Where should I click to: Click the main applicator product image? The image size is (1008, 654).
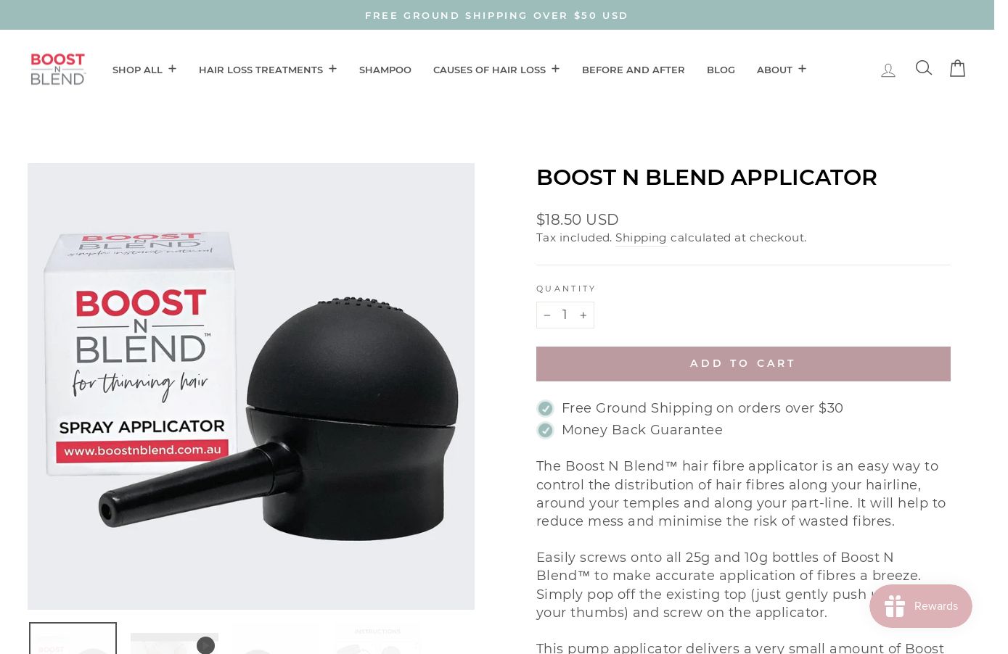pos(251,386)
